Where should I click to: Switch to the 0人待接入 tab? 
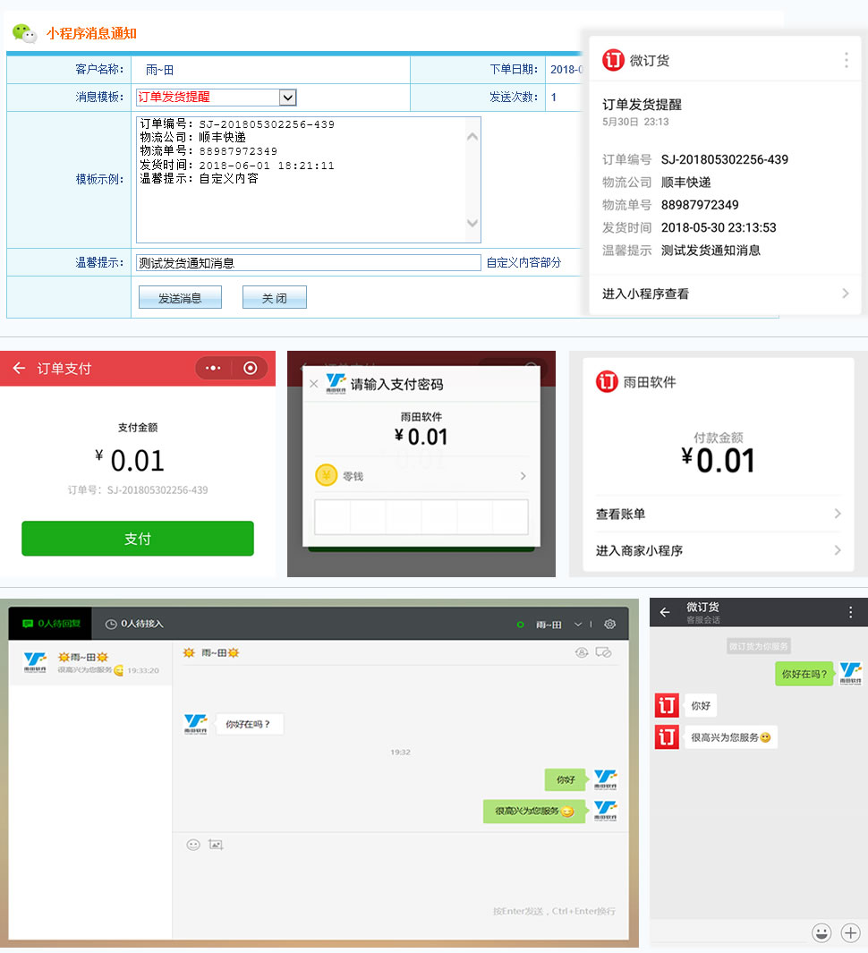(135, 624)
